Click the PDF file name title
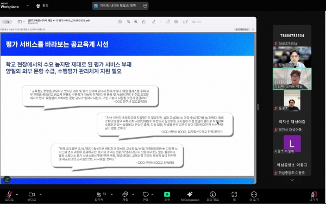The image size is (326, 204). click(59, 21)
